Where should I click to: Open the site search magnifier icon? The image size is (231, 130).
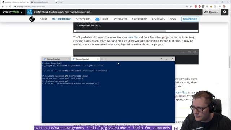225,12
